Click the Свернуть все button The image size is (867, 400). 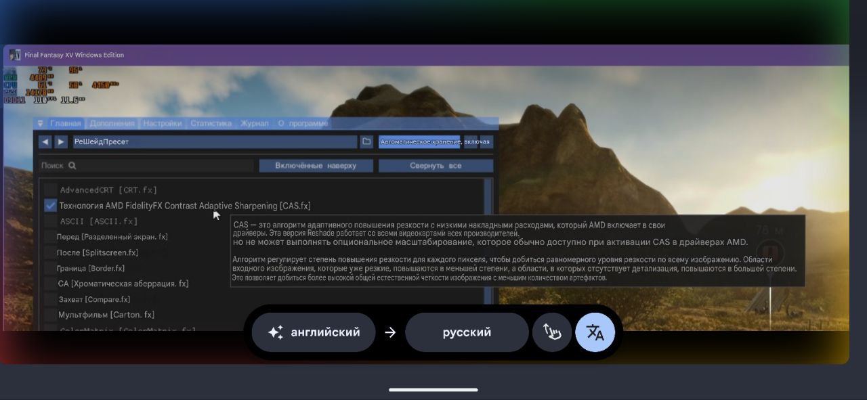[x=436, y=165]
